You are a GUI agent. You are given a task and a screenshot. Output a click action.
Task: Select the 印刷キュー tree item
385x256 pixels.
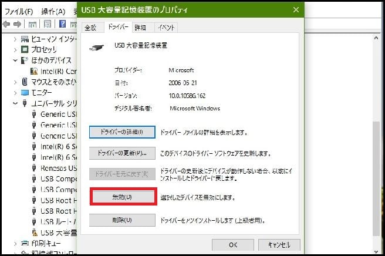point(46,243)
